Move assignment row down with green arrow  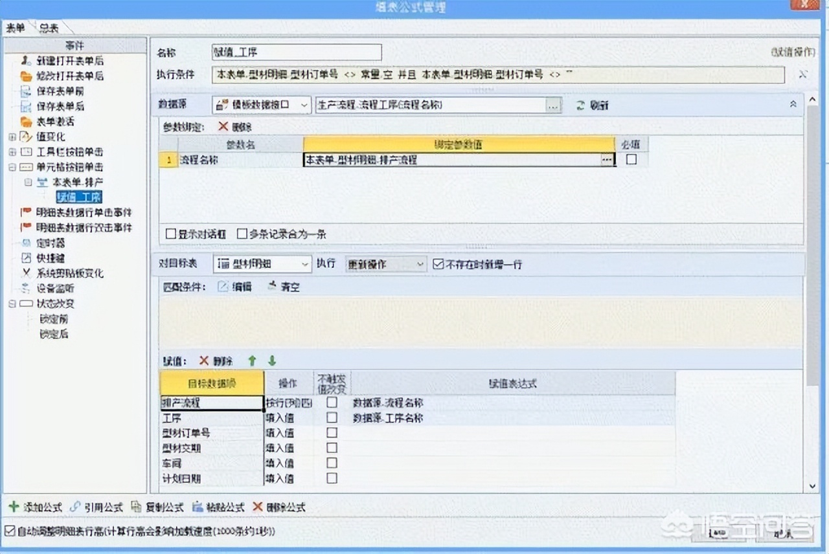(x=272, y=360)
